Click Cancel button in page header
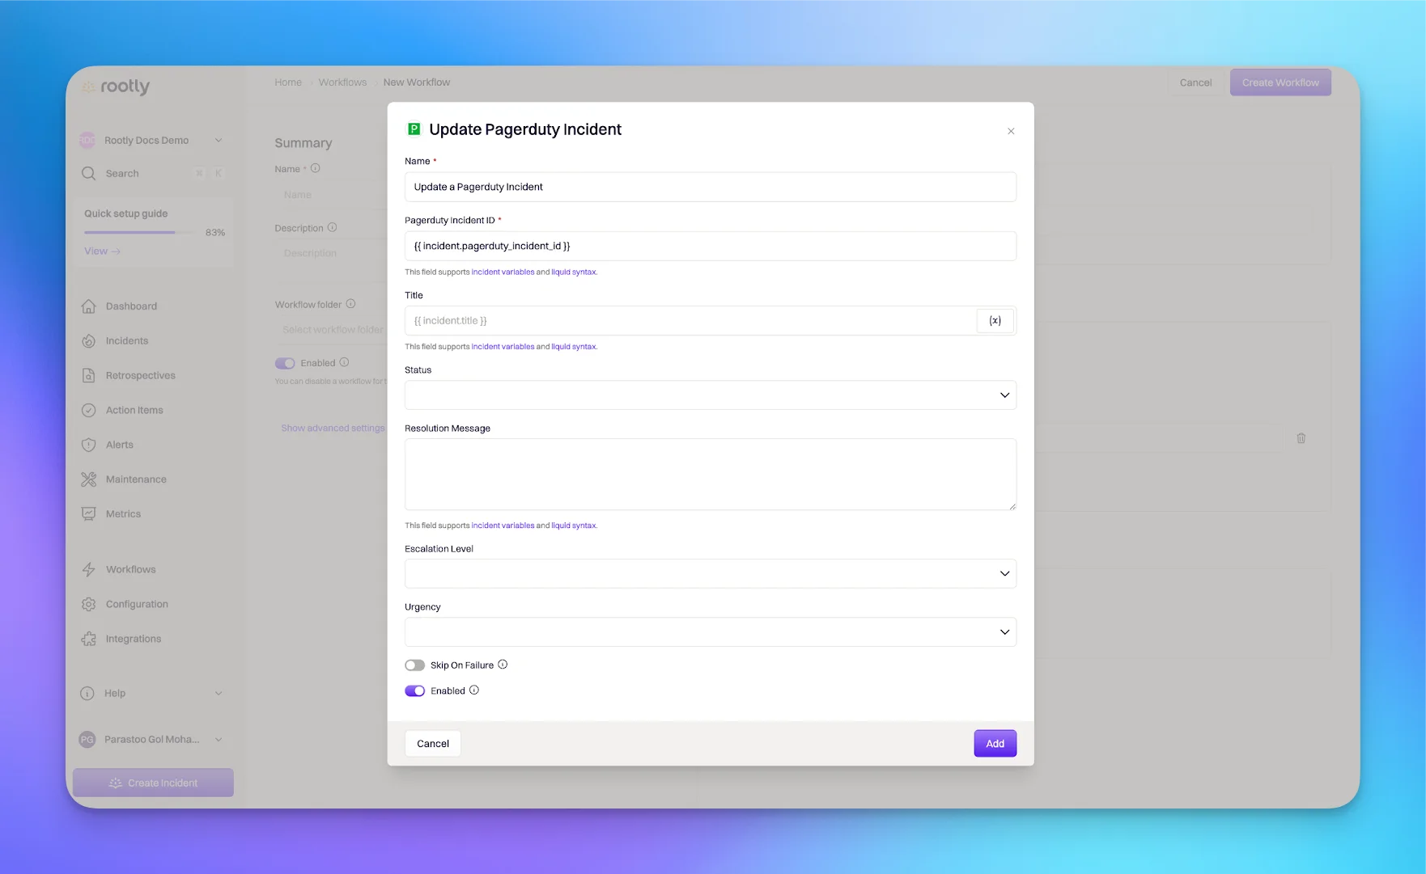The image size is (1426, 874). point(1195,82)
